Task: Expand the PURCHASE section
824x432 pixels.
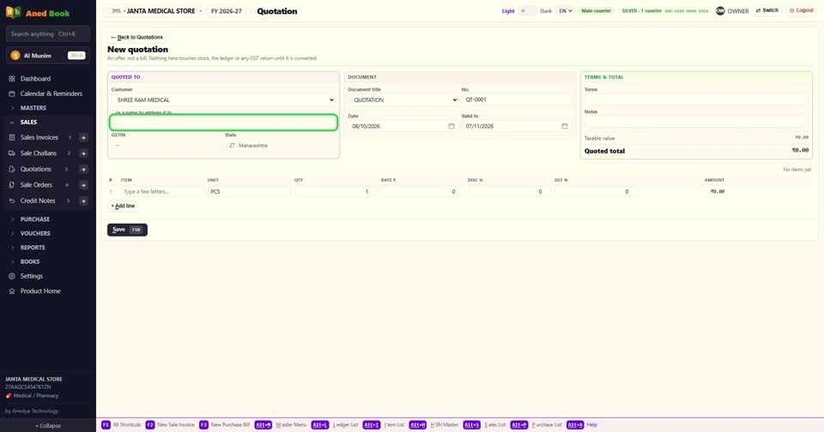Action: tap(34, 219)
